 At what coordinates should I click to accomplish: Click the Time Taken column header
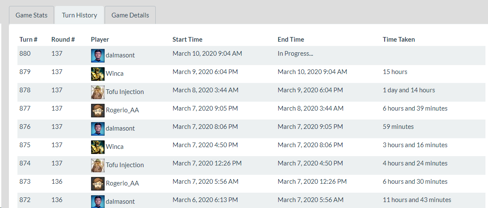point(399,40)
